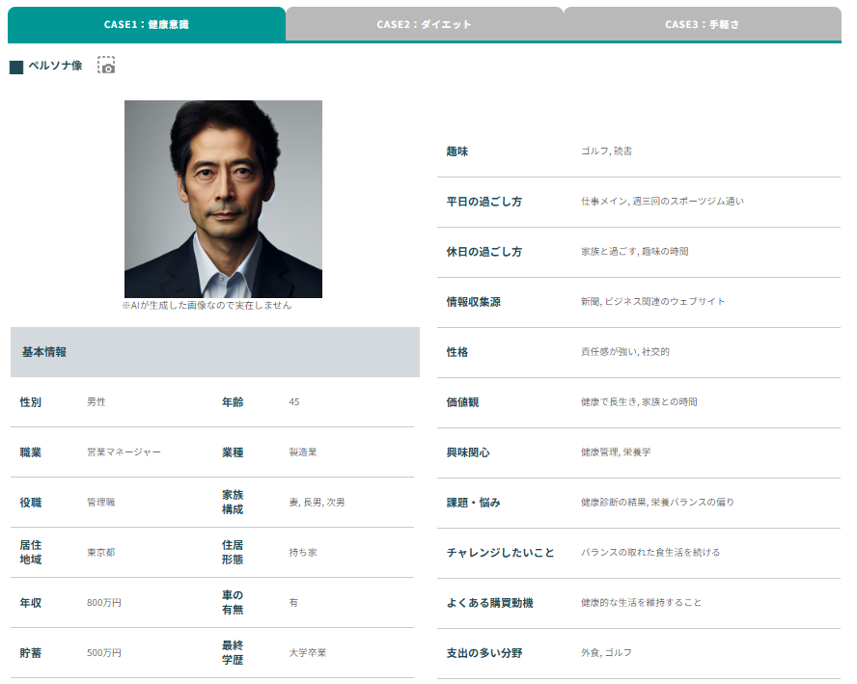The height and width of the screenshot is (684, 857).
Task: Click the AI-generated image disclaimer caption
Action: (207, 305)
